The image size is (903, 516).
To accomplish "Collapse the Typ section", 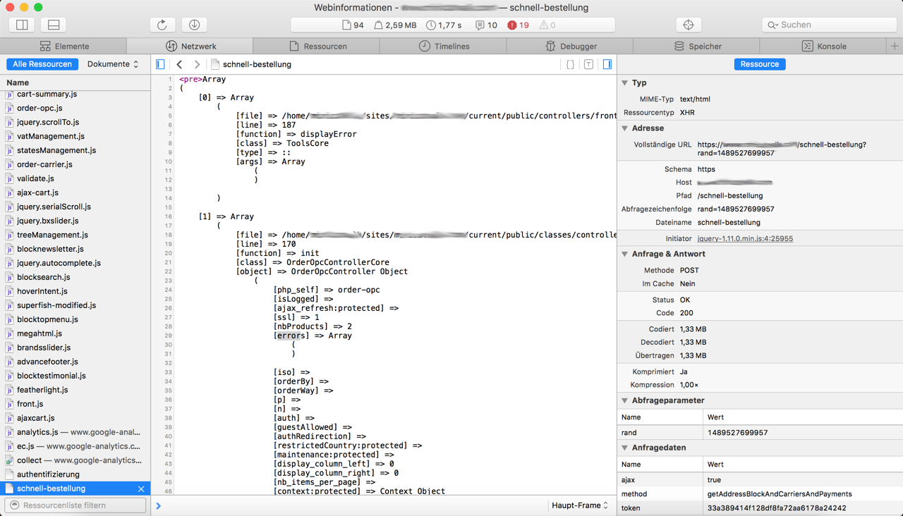I will click(625, 83).
